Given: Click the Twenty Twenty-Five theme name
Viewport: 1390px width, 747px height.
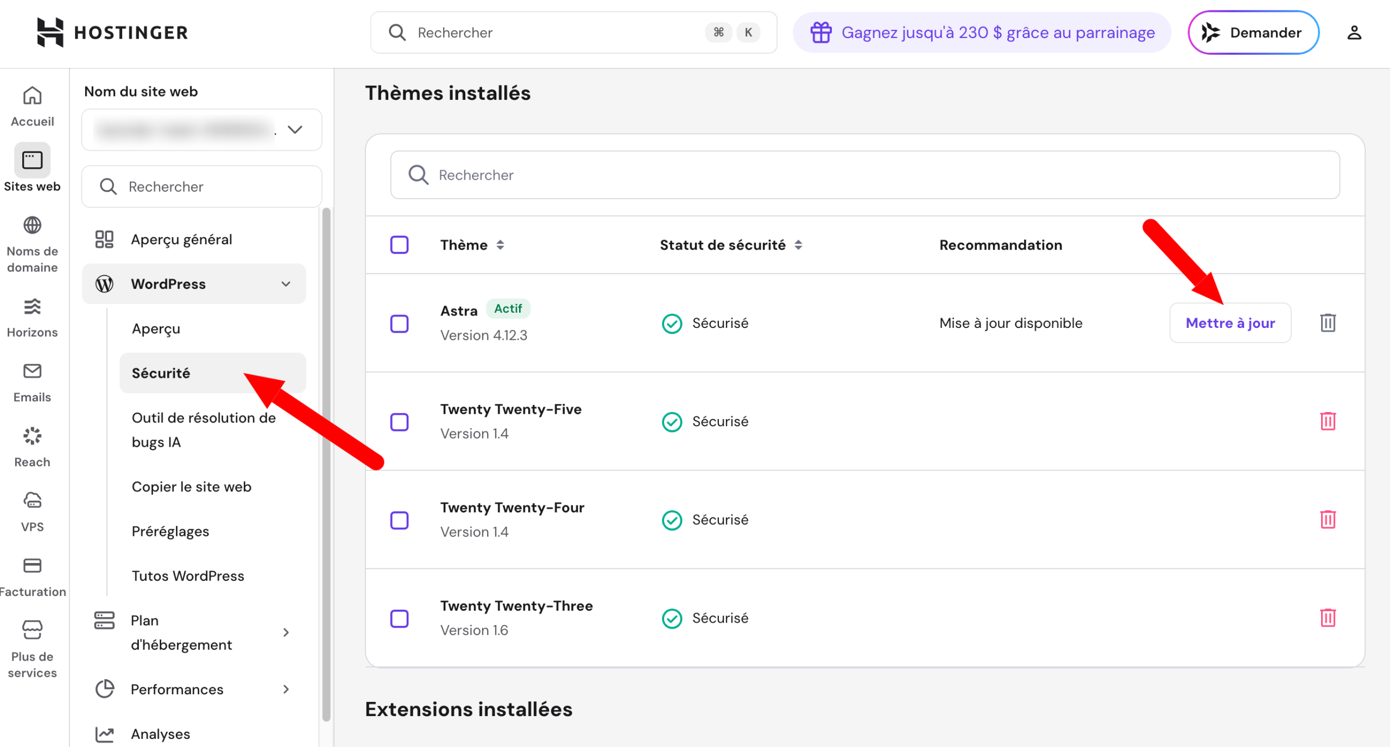Looking at the screenshot, I should coord(510,409).
